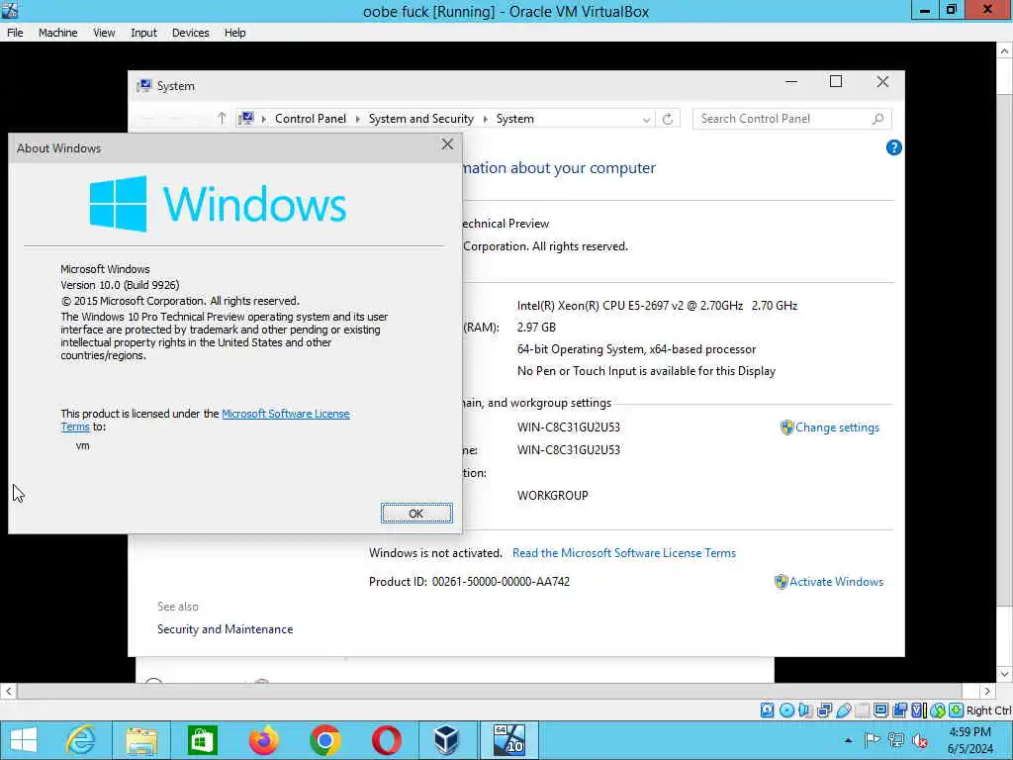Click the VM view's scroll right arrow
The height and width of the screenshot is (760, 1013).
987,692
